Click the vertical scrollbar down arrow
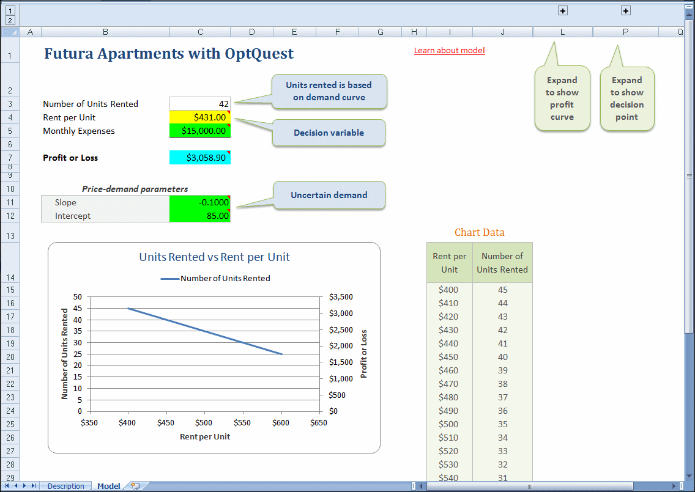The image size is (695, 492). coord(689,475)
